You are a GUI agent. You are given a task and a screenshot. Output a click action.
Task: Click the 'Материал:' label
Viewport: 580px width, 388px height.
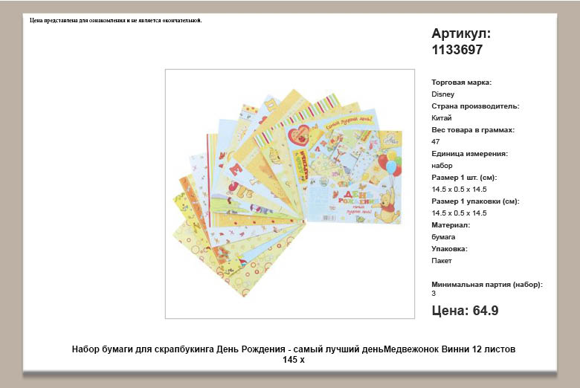[451, 225]
